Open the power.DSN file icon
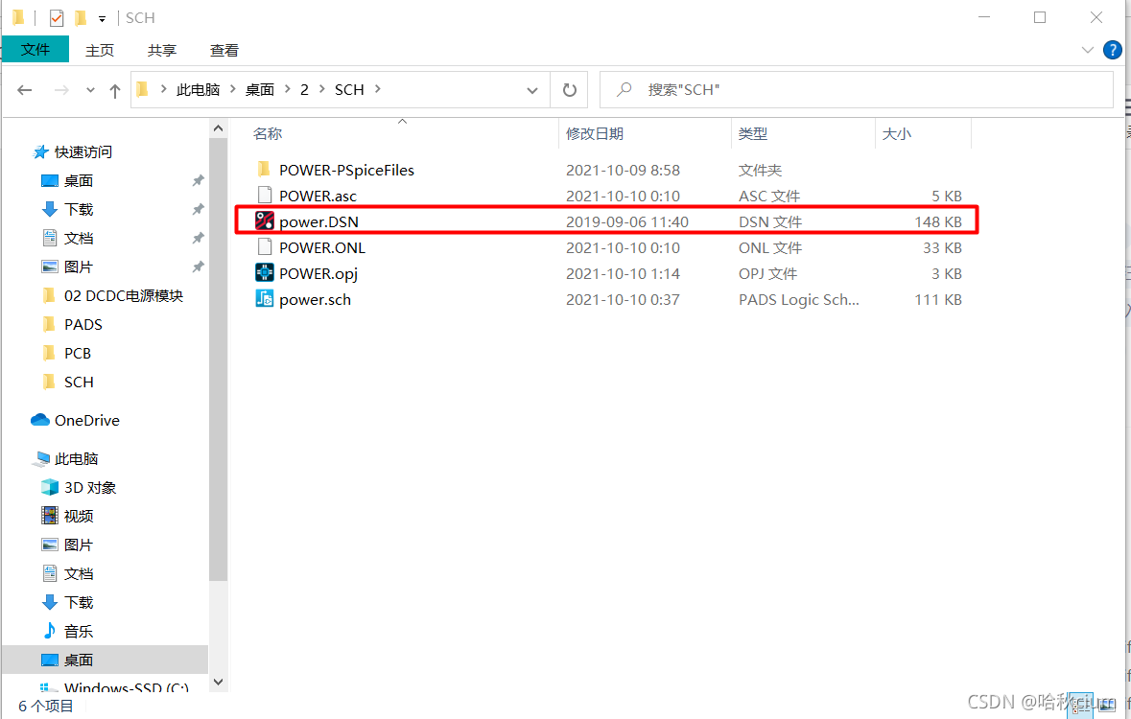The image size is (1131, 719). pyautogui.click(x=265, y=220)
